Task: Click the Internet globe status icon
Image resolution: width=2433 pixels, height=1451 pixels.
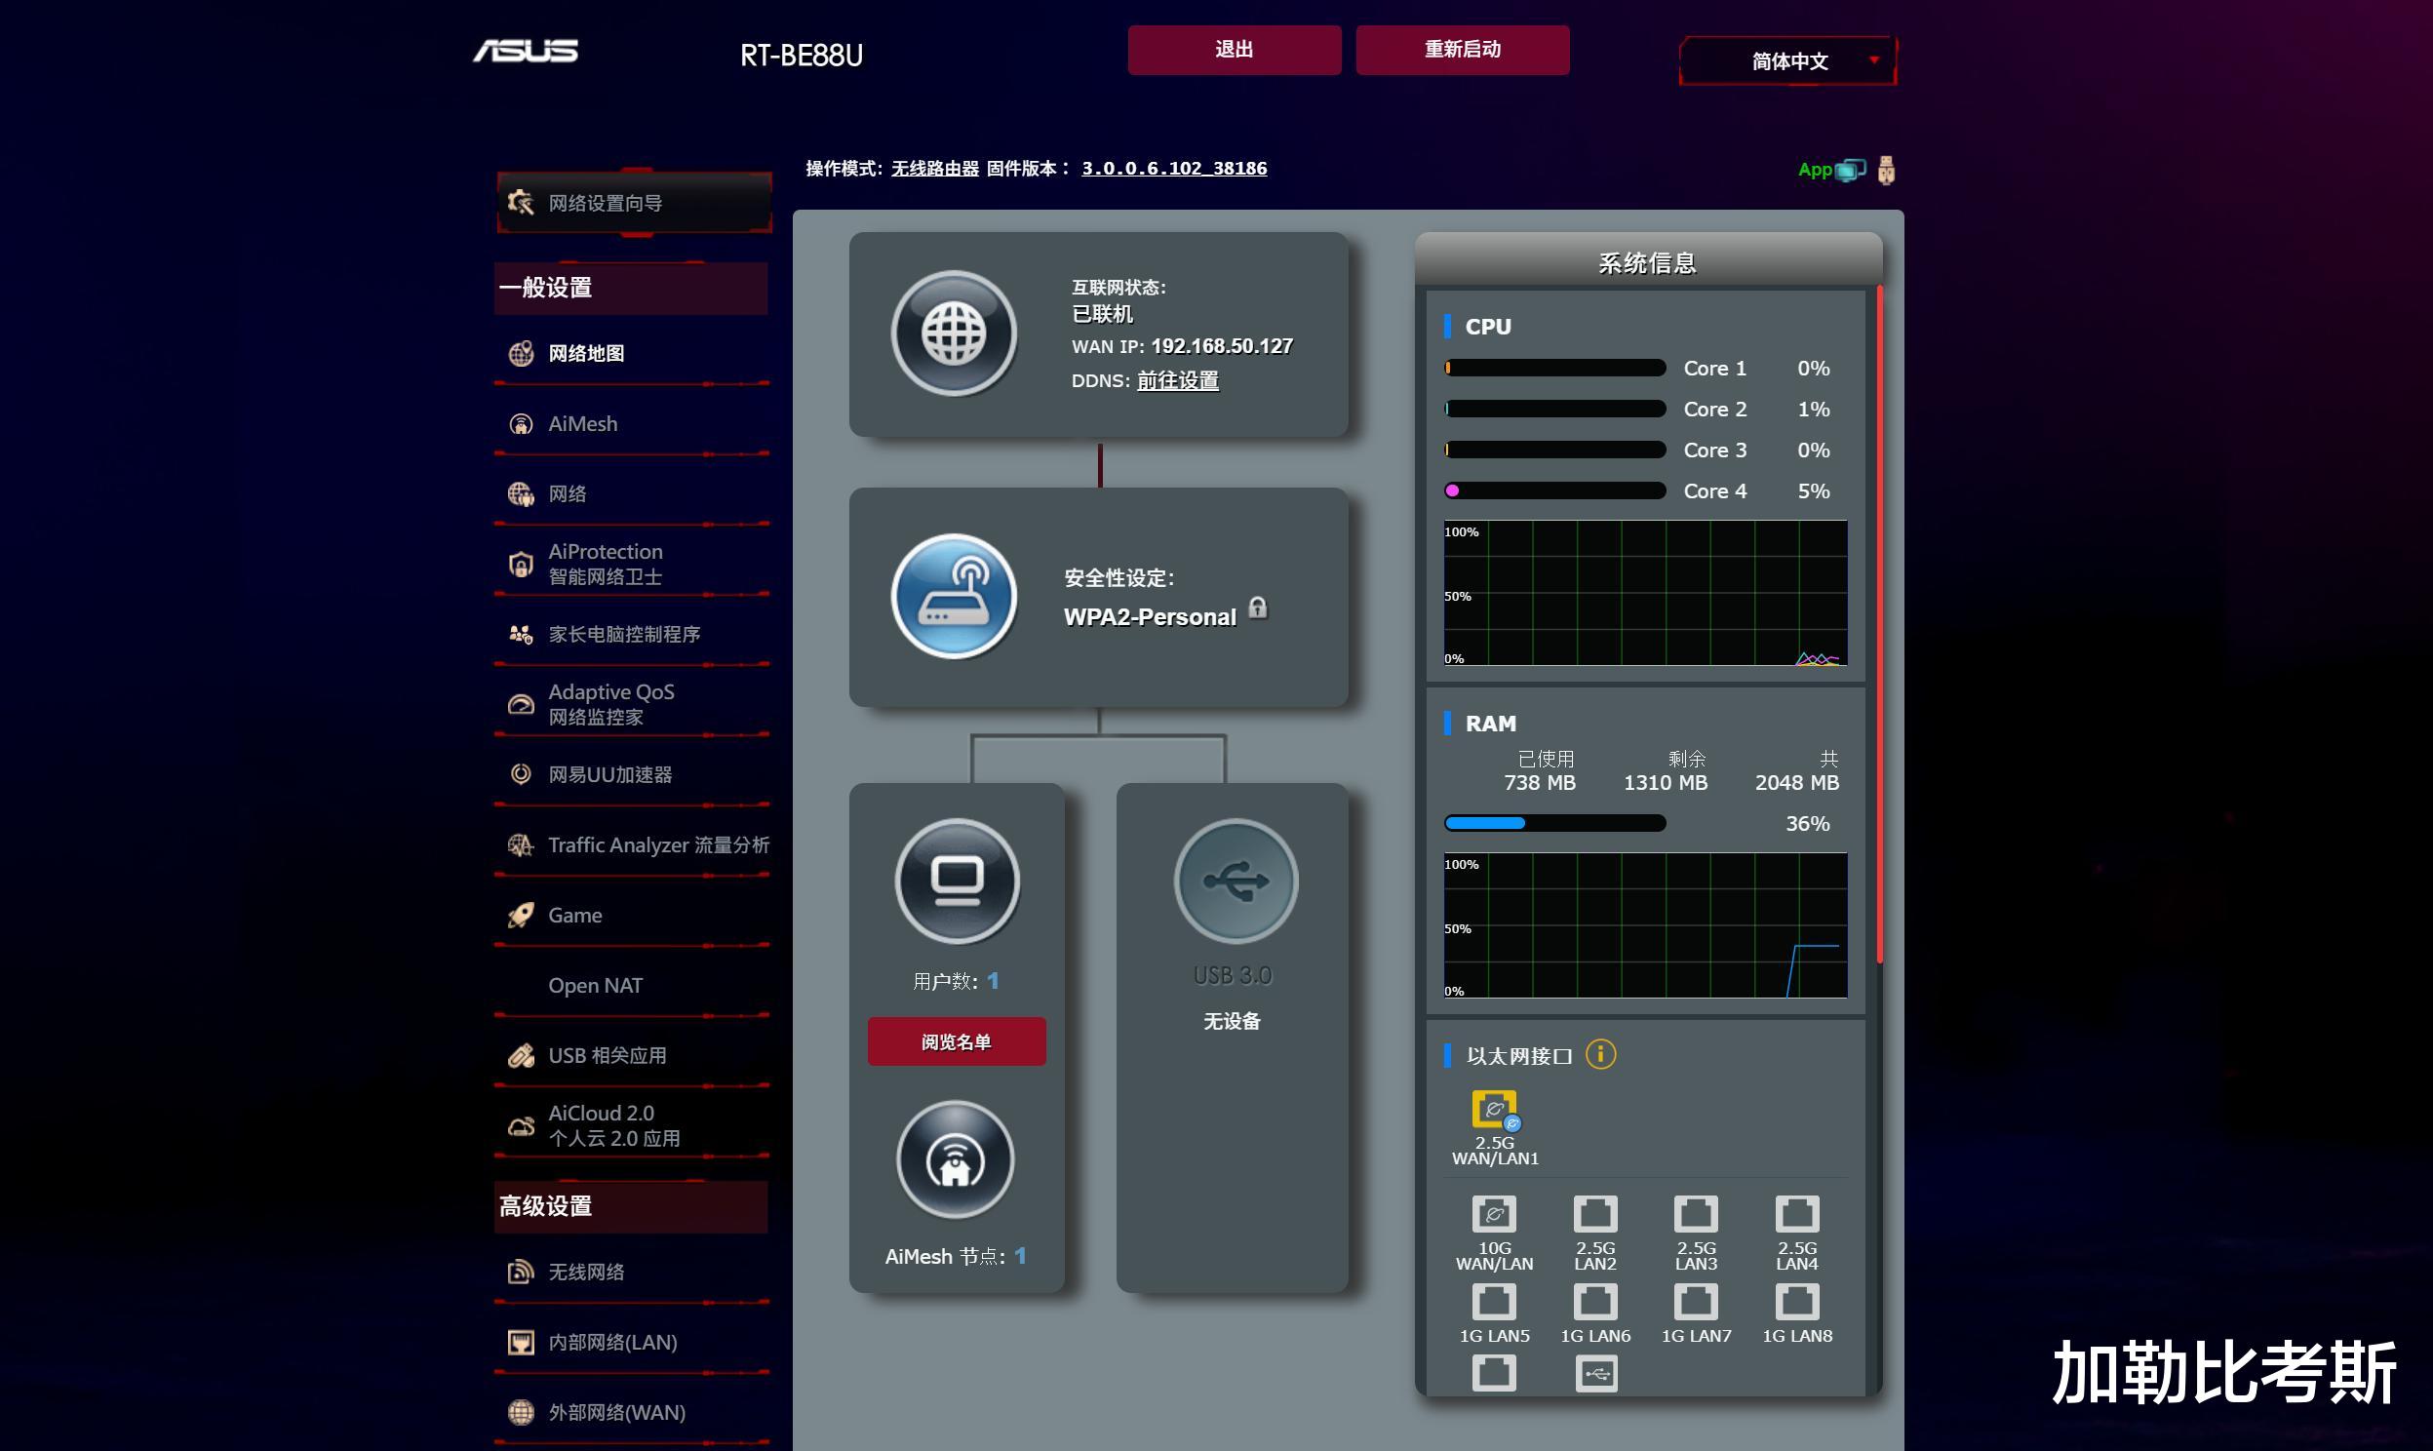Action: [954, 333]
